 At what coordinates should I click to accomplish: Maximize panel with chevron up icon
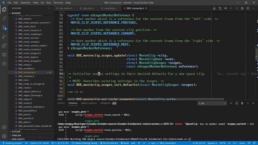coord(248,103)
